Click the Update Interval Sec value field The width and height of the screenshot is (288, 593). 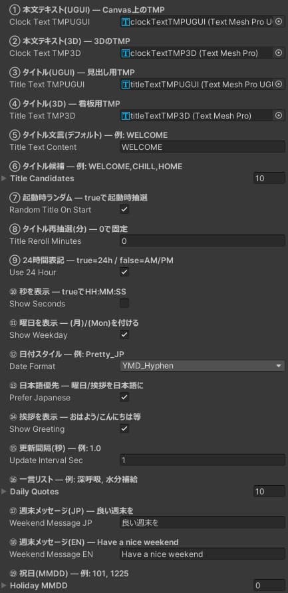click(202, 460)
